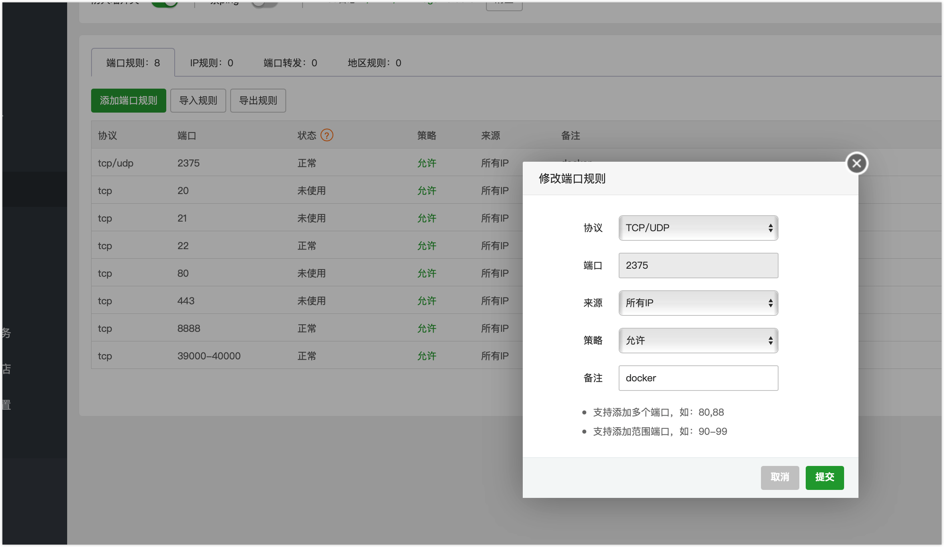Close the 修改端口规则 dialog with X
The width and height of the screenshot is (944, 547).
click(x=856, y=163)
